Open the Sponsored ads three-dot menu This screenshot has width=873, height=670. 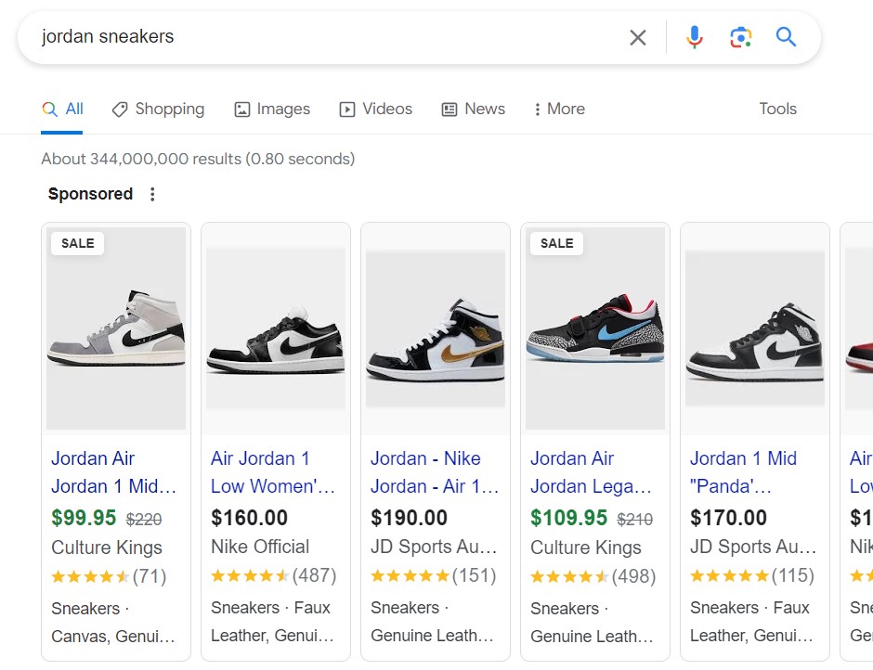click(x=152, y=194)
